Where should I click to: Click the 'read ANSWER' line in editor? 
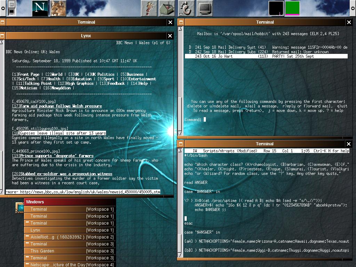pyautogui.click(x=196, y=183)
